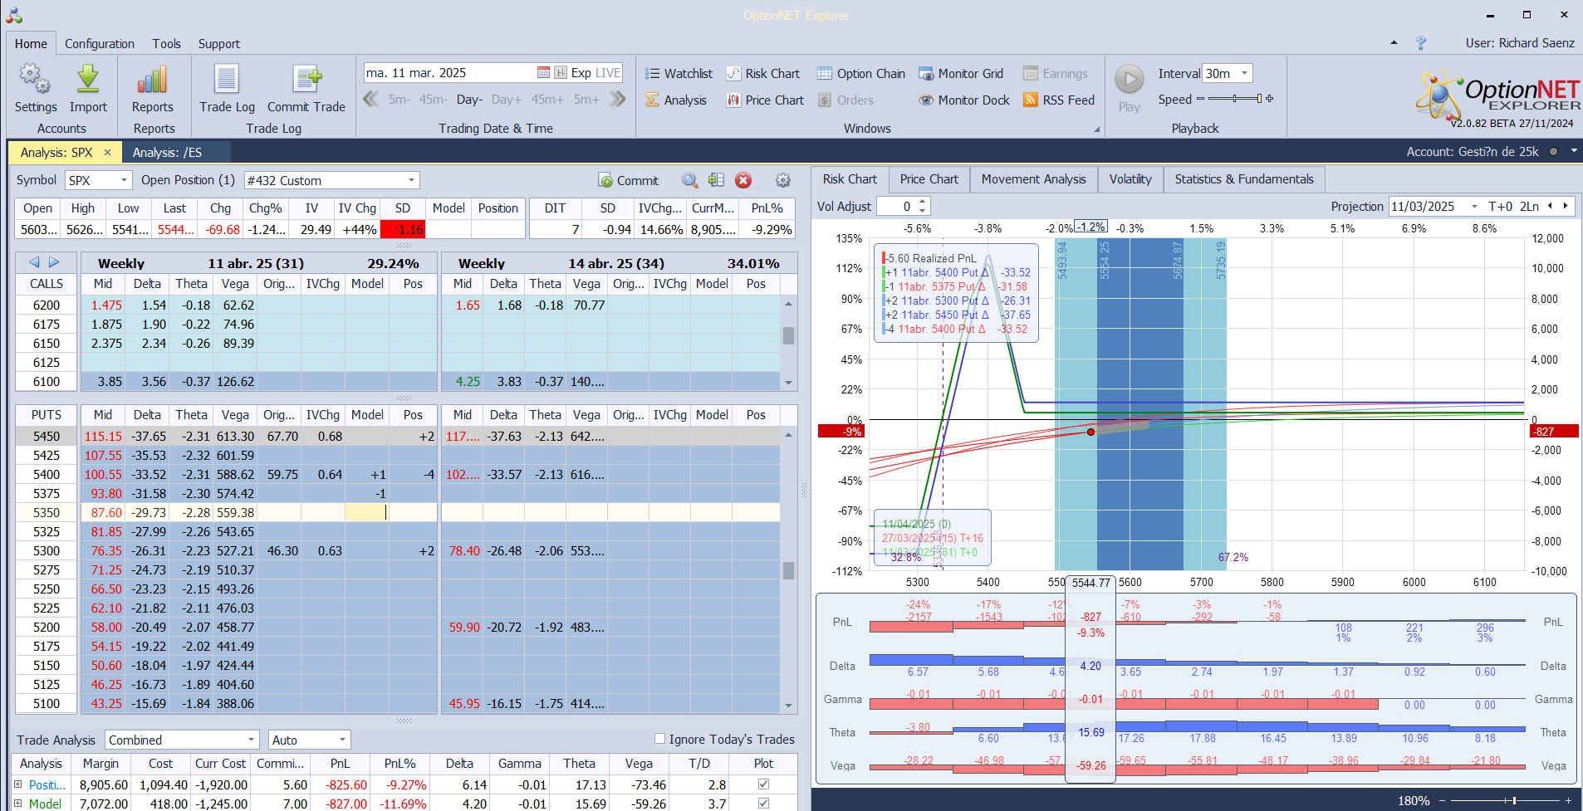Click the Windows group dialog launcher
This screenshot has width=1583, height=811.
tap(1096, 129)
